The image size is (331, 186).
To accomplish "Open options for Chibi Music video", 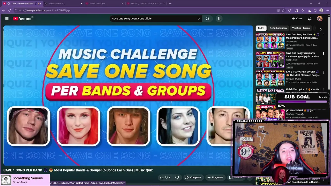I will [x=324, y=35].
